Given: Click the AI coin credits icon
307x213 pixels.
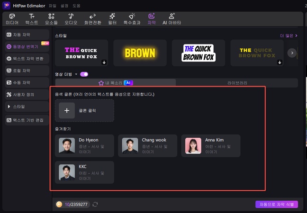Looking at the screenshot, I should [x=59, y=204].
